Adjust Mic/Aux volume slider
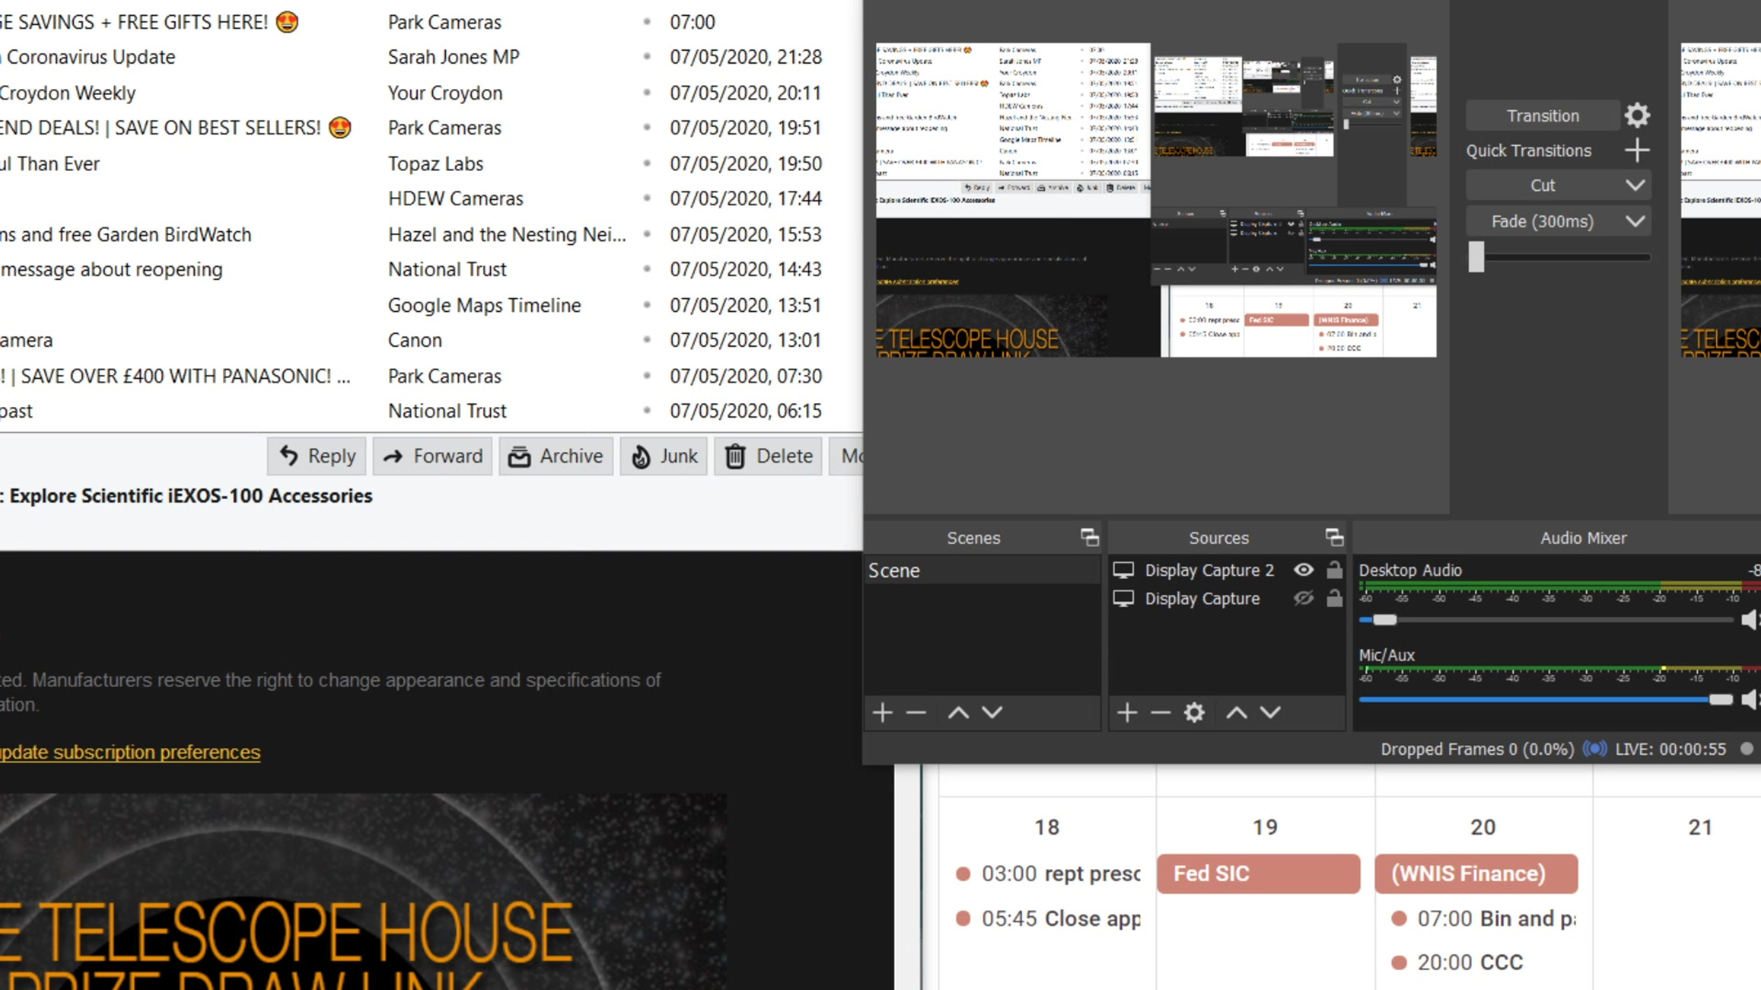This screenshot has width=1761, height=990. pyautogui.click(x=1721, y=699)
